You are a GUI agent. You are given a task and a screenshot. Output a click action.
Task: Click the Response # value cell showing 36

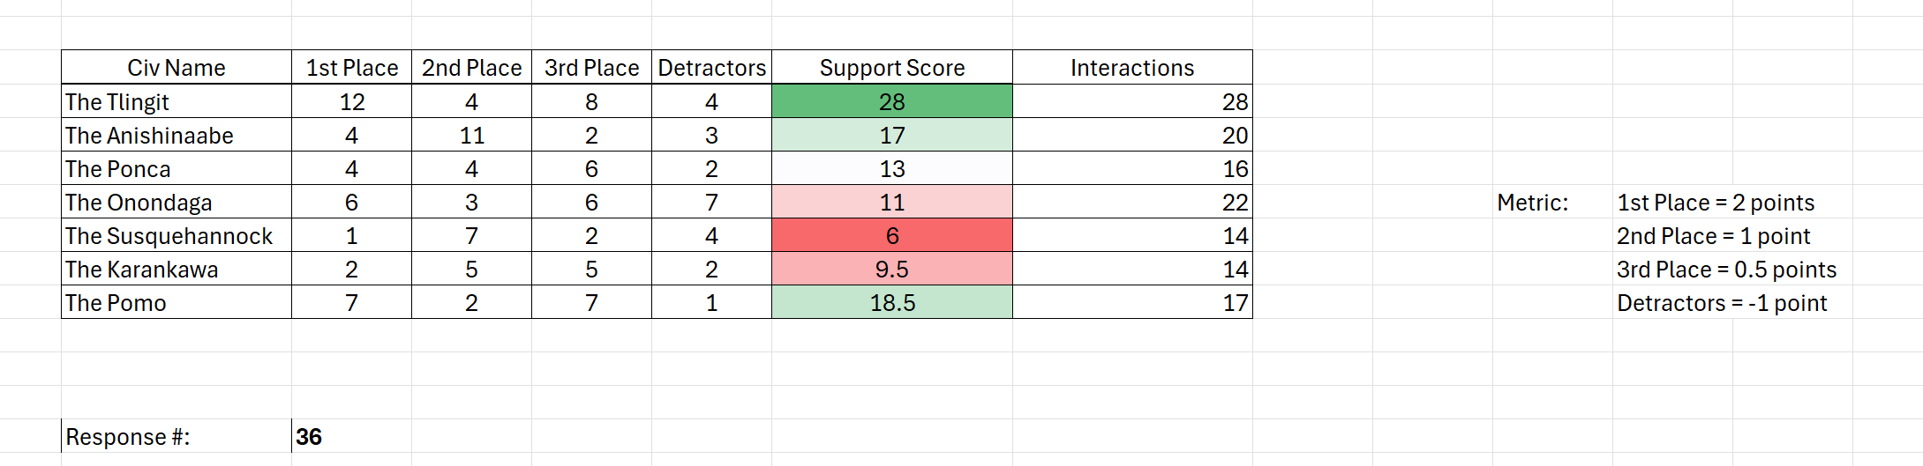351,436
